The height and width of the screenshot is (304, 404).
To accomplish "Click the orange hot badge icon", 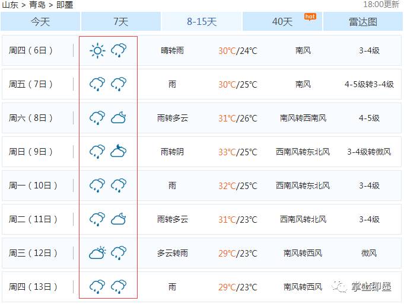I will pyautogui.click(x=310, y=16).
